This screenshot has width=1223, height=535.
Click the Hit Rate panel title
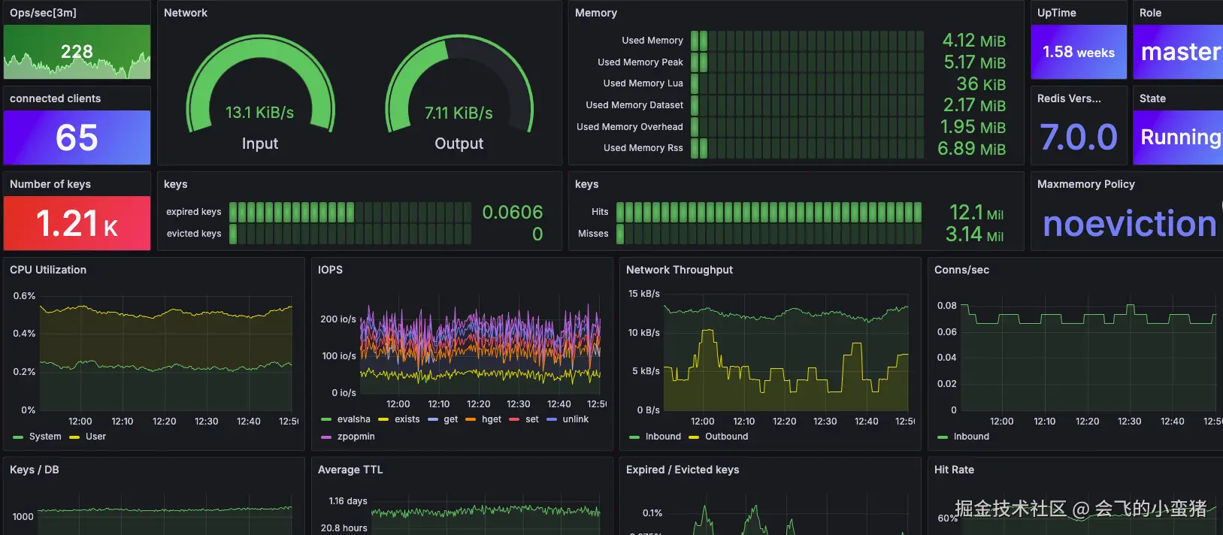[x=954, y=470]
